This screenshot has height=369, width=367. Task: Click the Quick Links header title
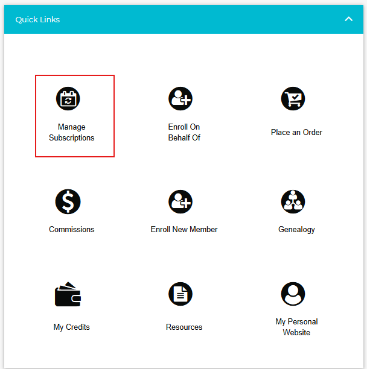(x=37, y=19)
